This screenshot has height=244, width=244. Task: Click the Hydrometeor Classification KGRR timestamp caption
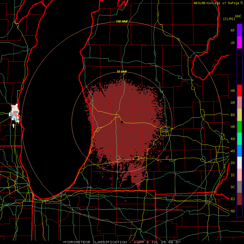(x=122, y=242)
